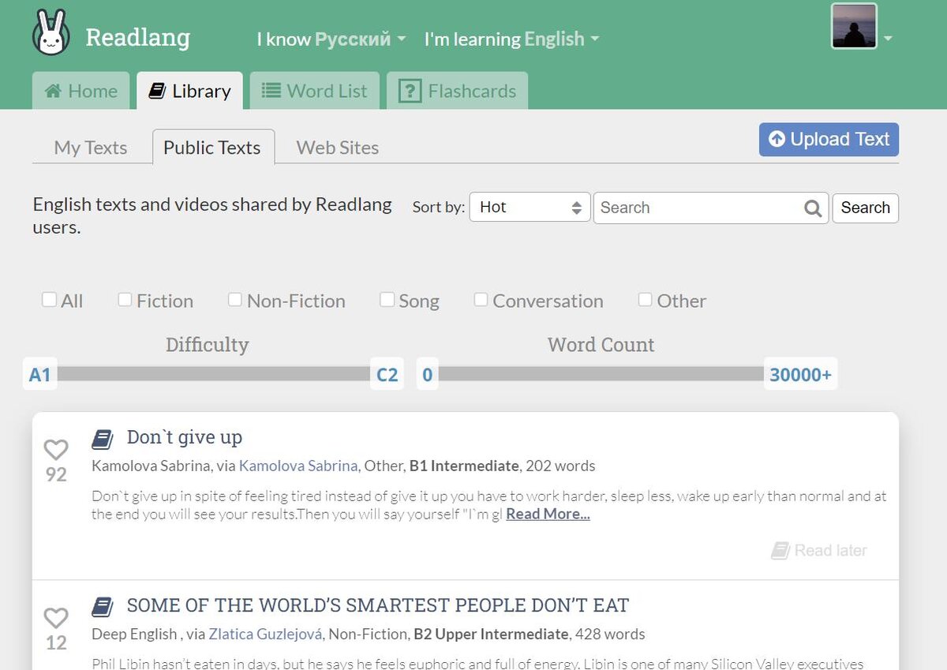Tick the Song filter checkbox
This screenshot has width=947, height=670.
[x=387, y=300]
